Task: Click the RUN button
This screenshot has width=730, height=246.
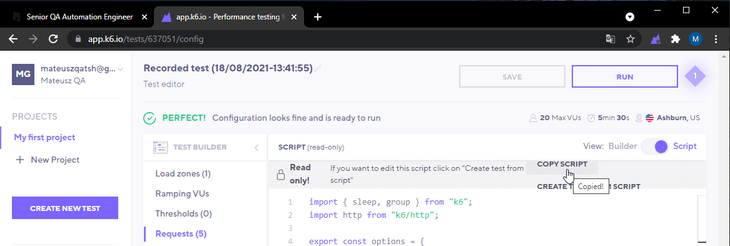Action: (x=624, y=76)
